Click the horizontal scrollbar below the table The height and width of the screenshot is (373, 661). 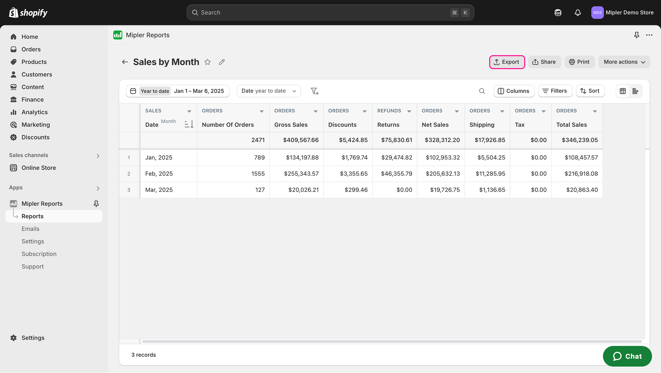click(391, 341)
